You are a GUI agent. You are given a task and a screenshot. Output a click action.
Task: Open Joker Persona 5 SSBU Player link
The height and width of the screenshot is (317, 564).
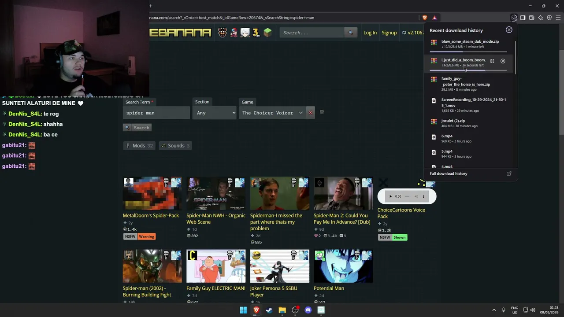coord(274,291)
